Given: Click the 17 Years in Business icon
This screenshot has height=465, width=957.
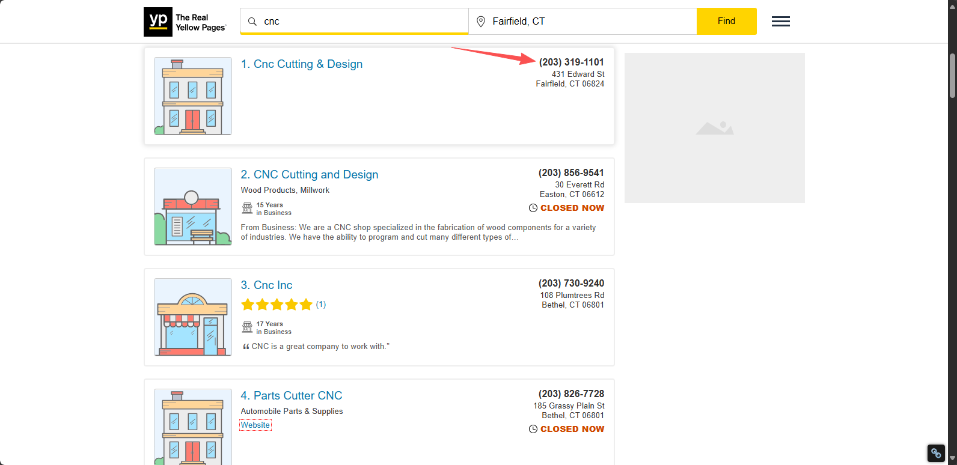Looking at the screenshot, I should tap(247, 327).
